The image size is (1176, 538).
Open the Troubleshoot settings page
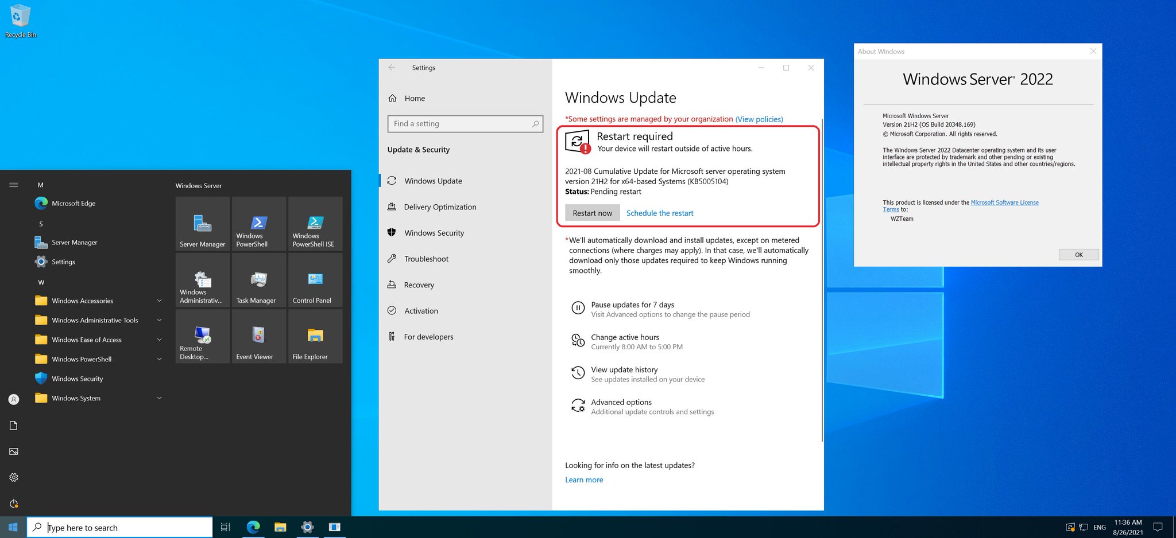point(426,259)
